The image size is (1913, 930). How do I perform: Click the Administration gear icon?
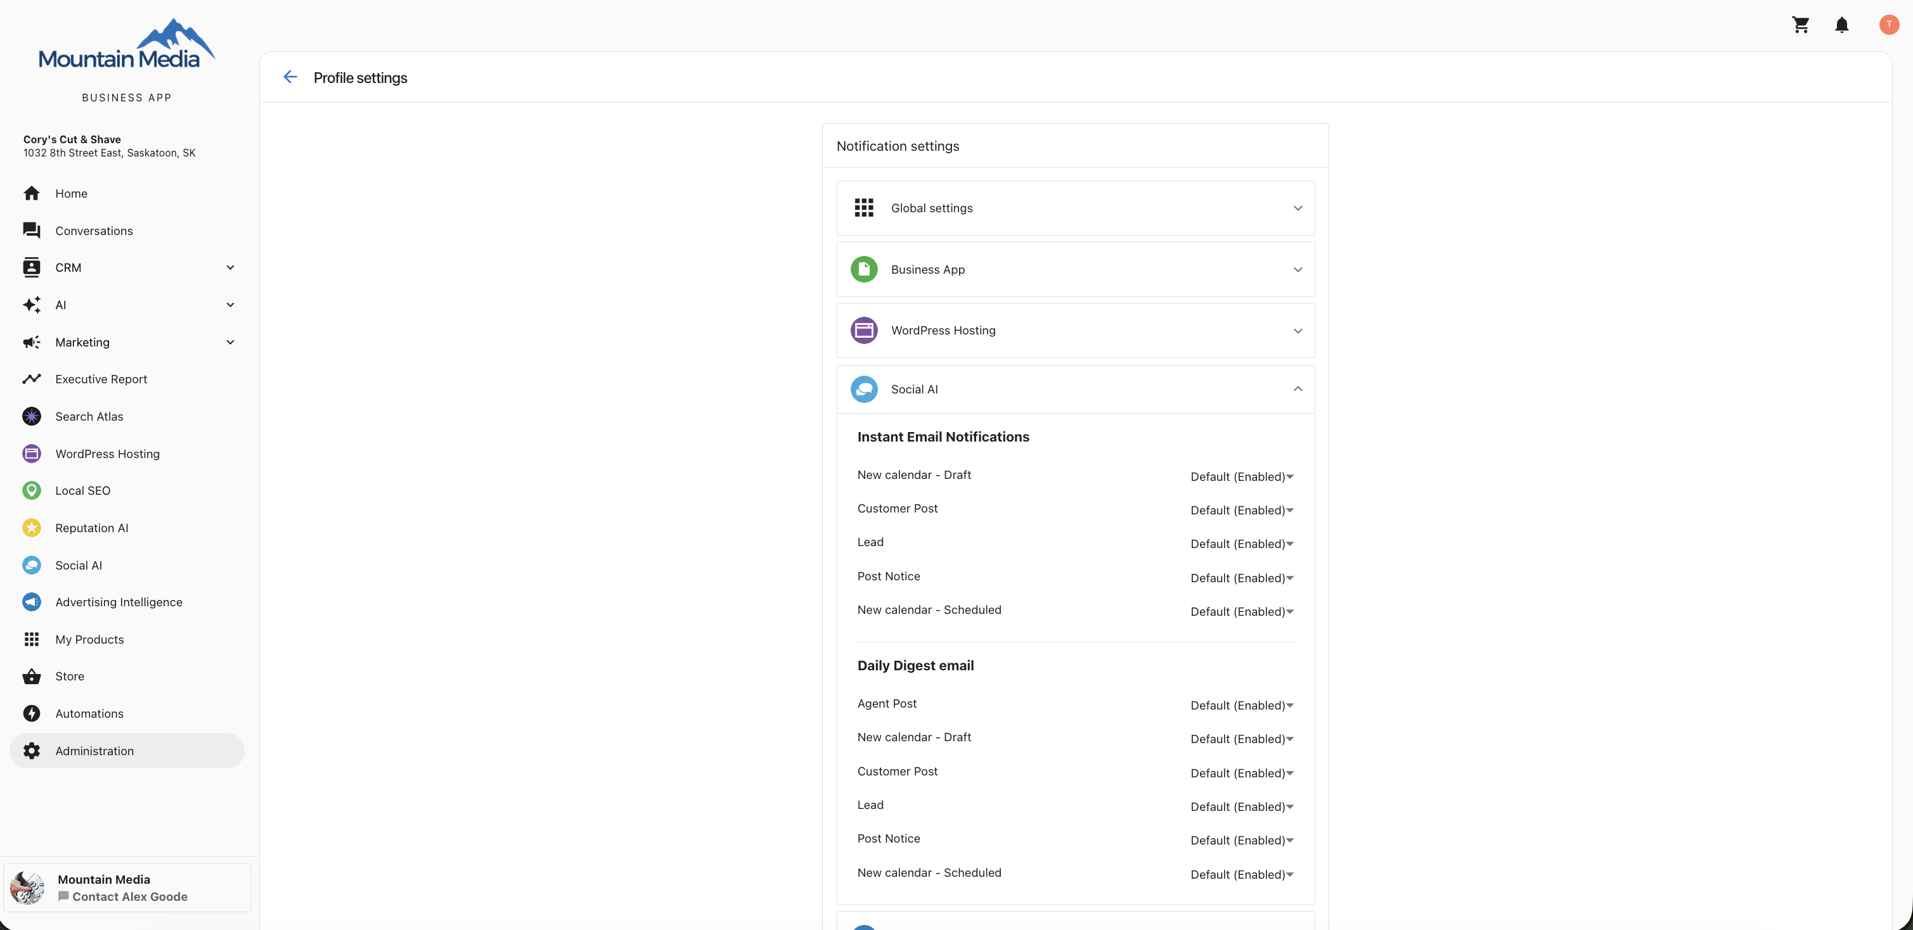[31, 750]
